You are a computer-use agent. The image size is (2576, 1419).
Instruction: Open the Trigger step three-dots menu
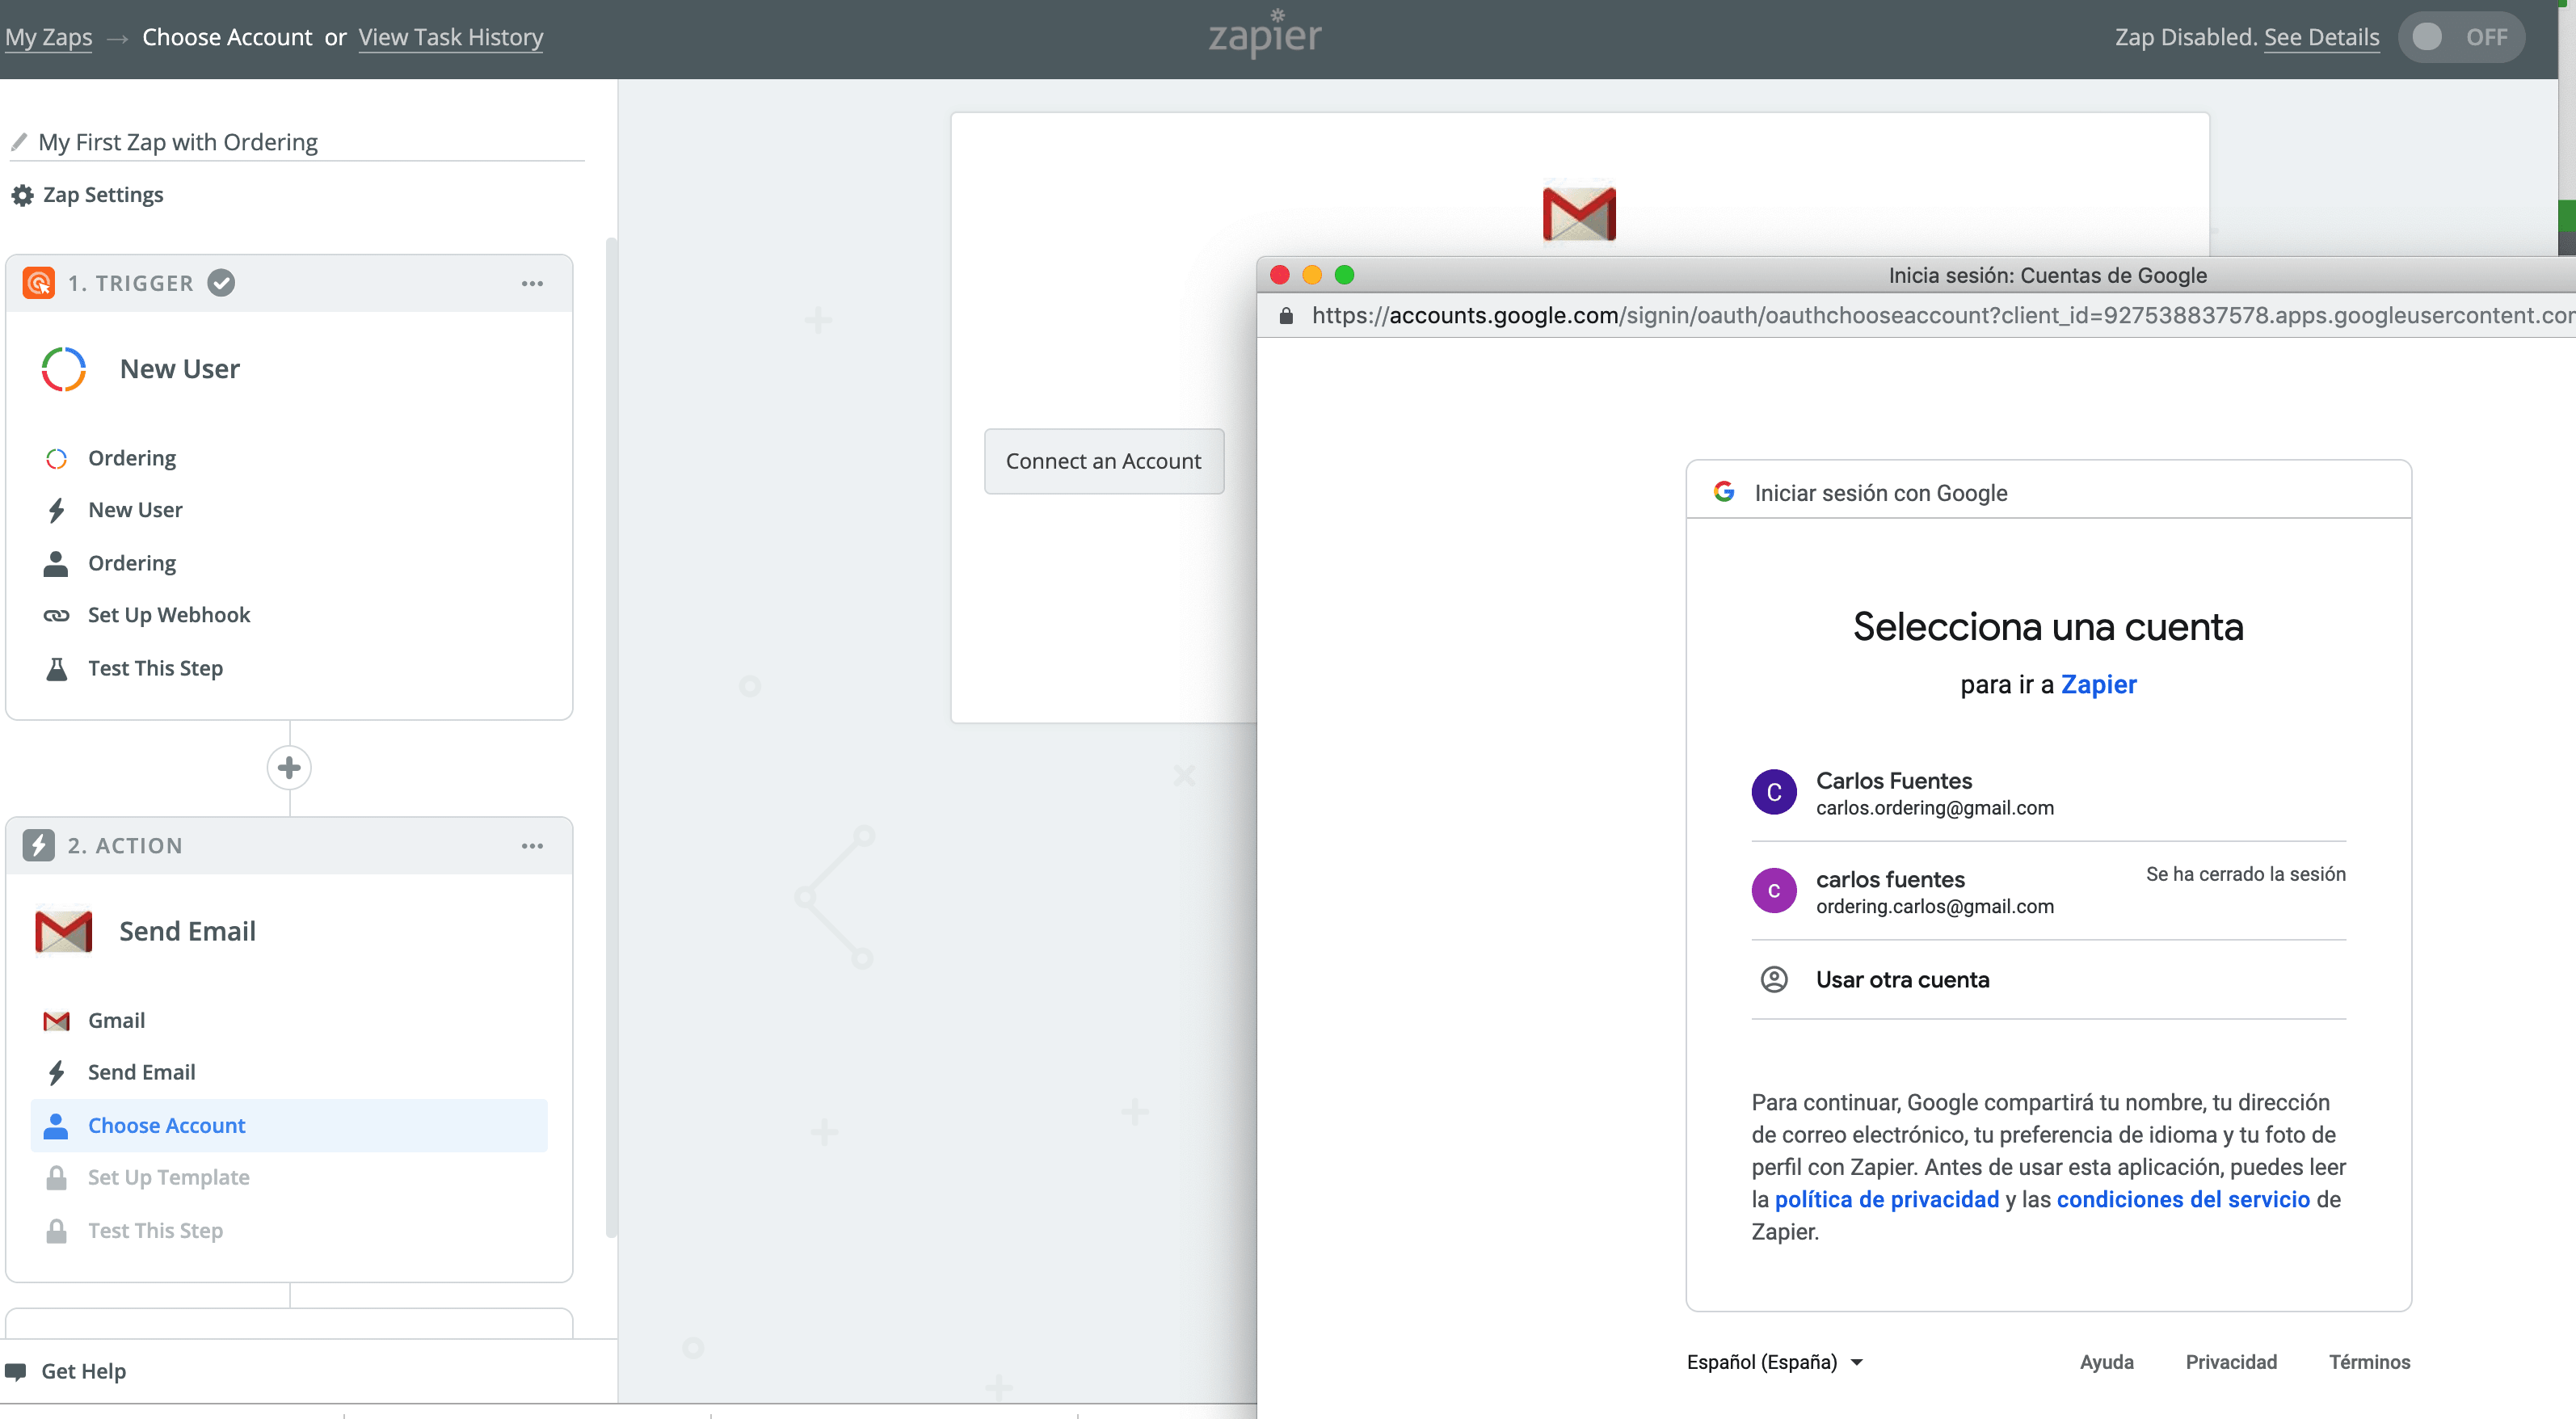[x=532, y=284]
